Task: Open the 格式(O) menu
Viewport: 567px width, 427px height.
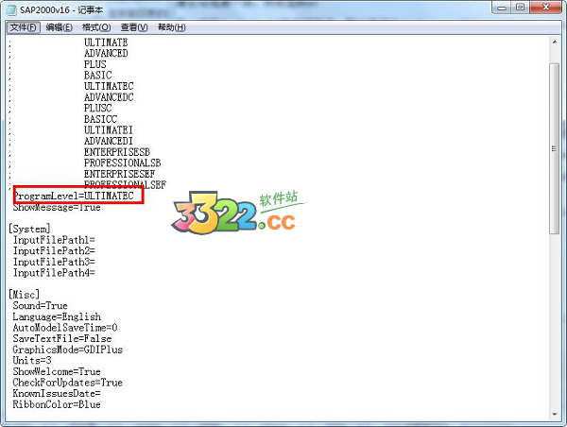Action: (96, 27)
